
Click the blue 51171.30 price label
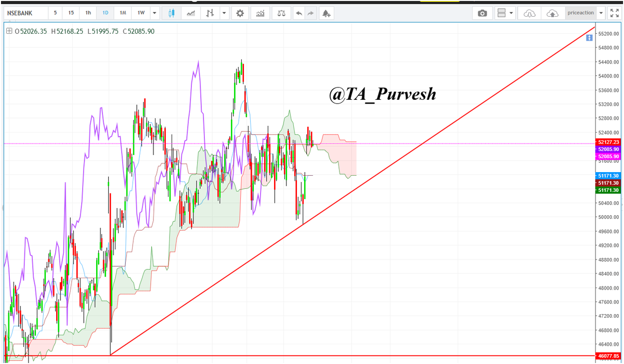point(608,176)
